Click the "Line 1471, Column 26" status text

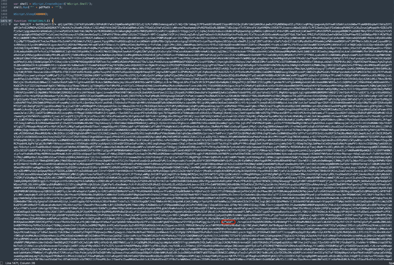21,263
